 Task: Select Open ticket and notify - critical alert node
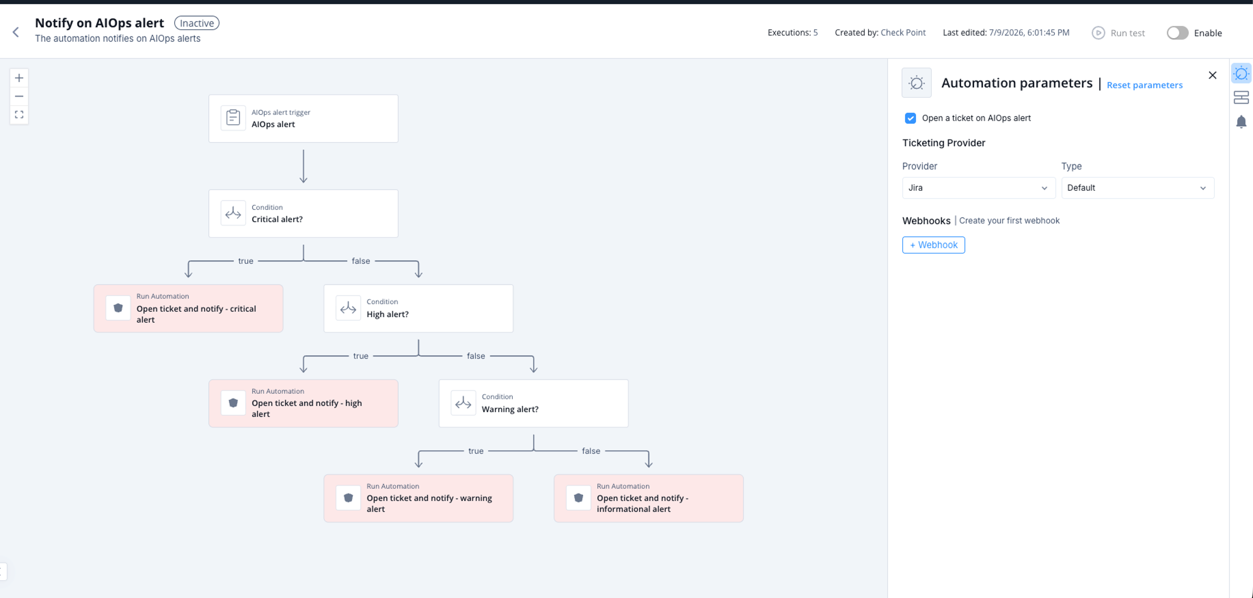point(188,308)
